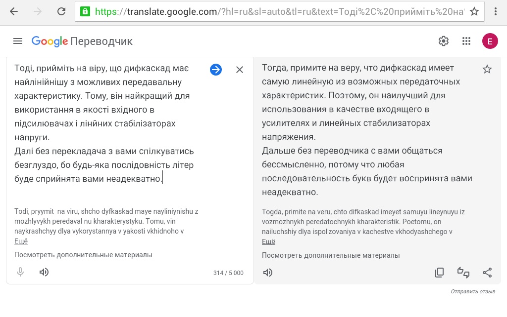
Task: Expand translation transliteration with Ещё
Action: click(x=268, y=241)
